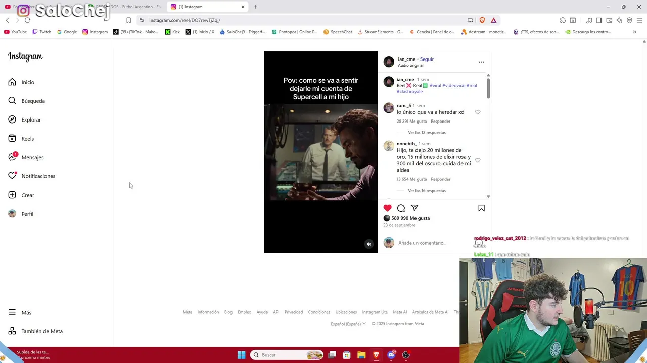Open Reels from sidebar

coord(21,139)
